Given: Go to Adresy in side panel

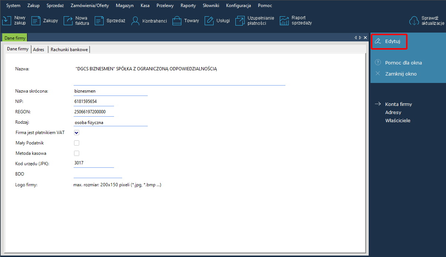Looking at the screenshot, I should coord(393,112).
